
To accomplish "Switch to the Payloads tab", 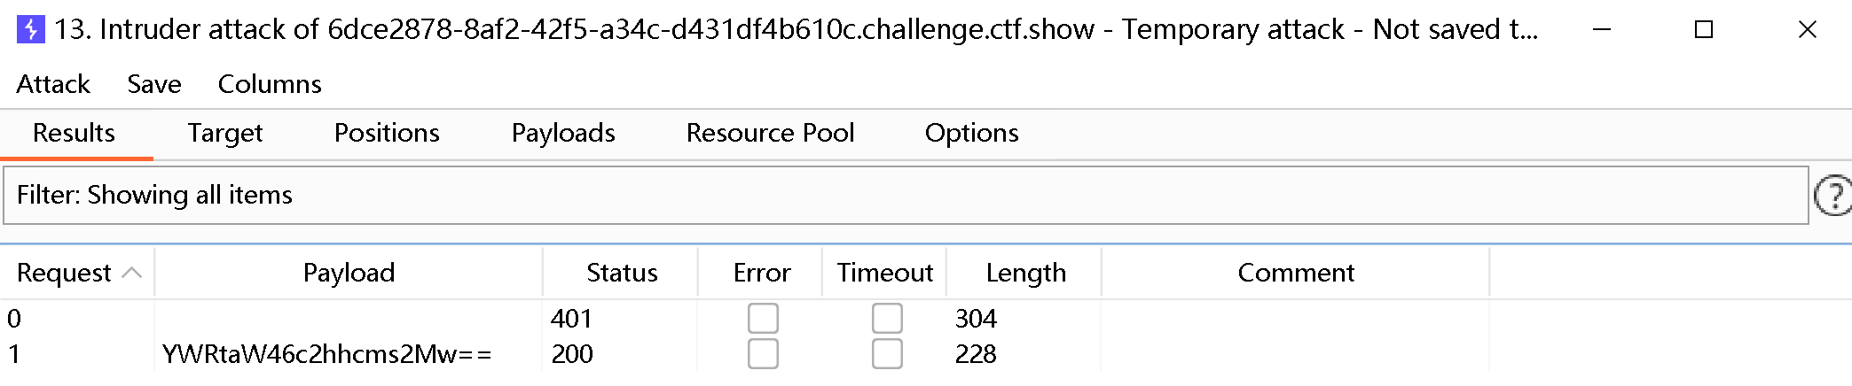I will pyautogui.click(x=563, y=133).
